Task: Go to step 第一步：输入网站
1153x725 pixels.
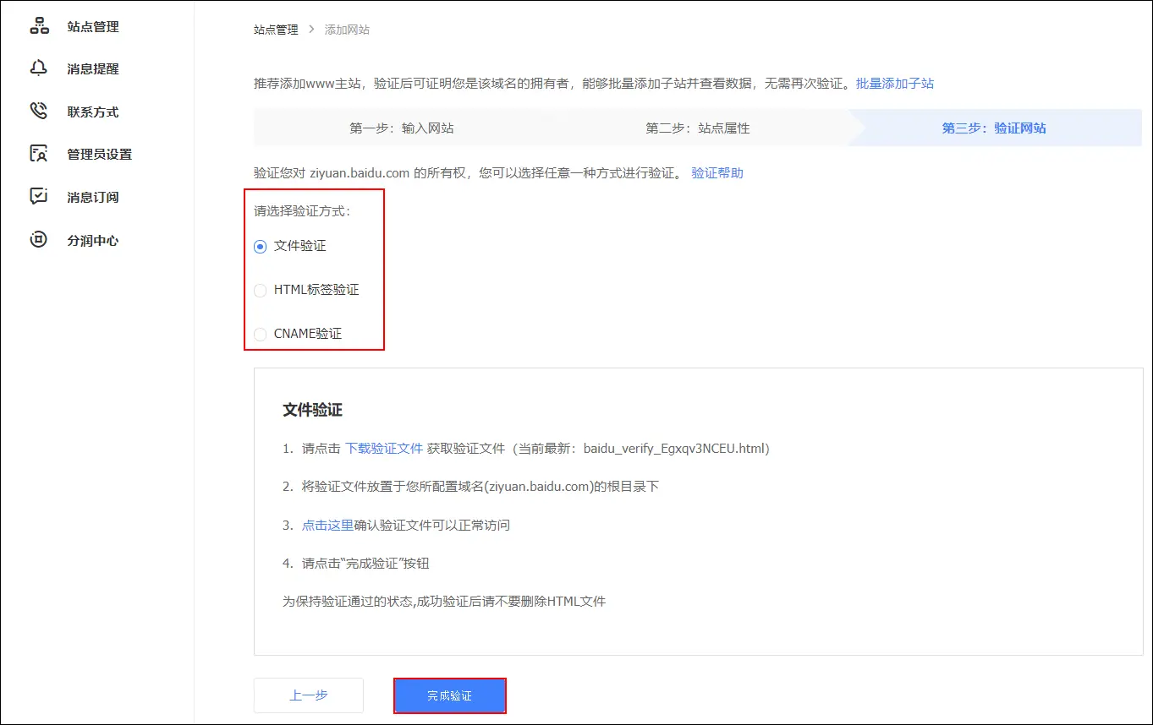Action: coord(401,128)
